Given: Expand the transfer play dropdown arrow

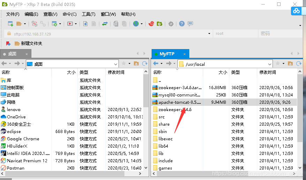Looking at the screenshot, I should click(x=76, y=24).
